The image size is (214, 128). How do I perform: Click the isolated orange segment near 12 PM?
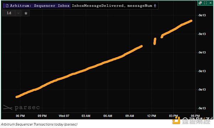coord(155,41)
